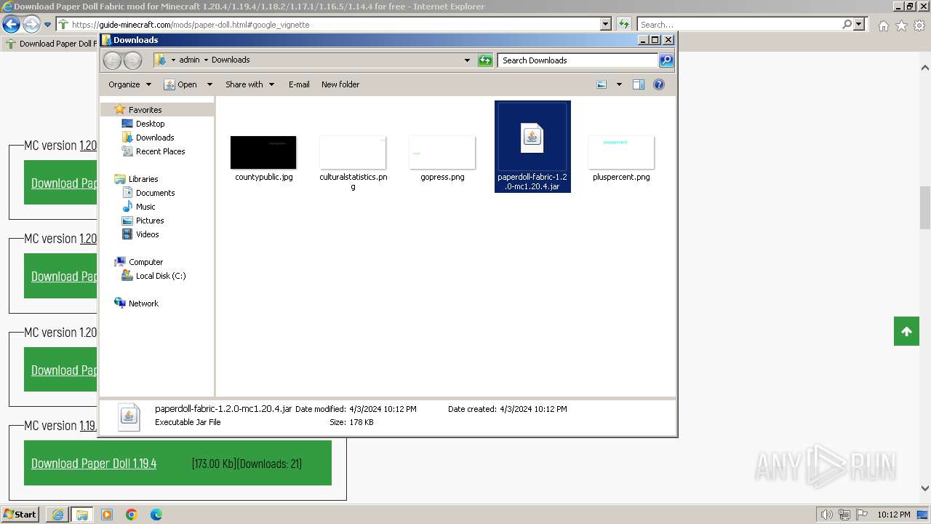Click volume speaker tray icon
The height and width of the screenshot is (524, 931).
coord(827,515)
